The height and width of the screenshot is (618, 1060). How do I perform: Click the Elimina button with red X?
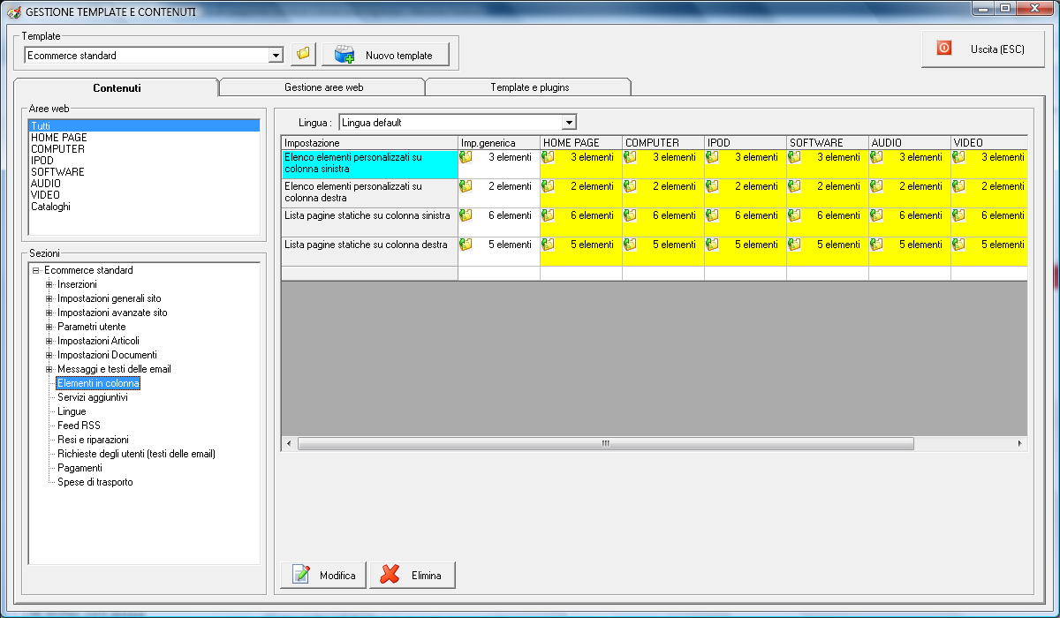[x=412, y=576]
